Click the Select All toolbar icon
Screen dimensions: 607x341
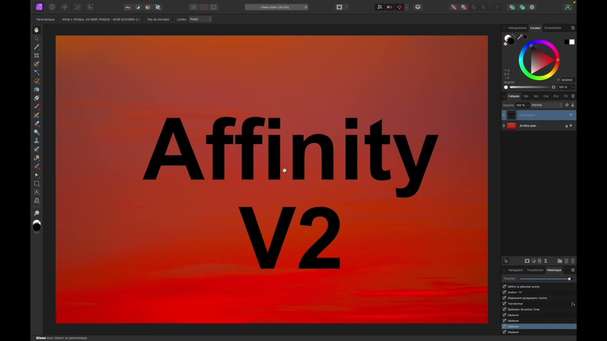click(x=193, y=7)
